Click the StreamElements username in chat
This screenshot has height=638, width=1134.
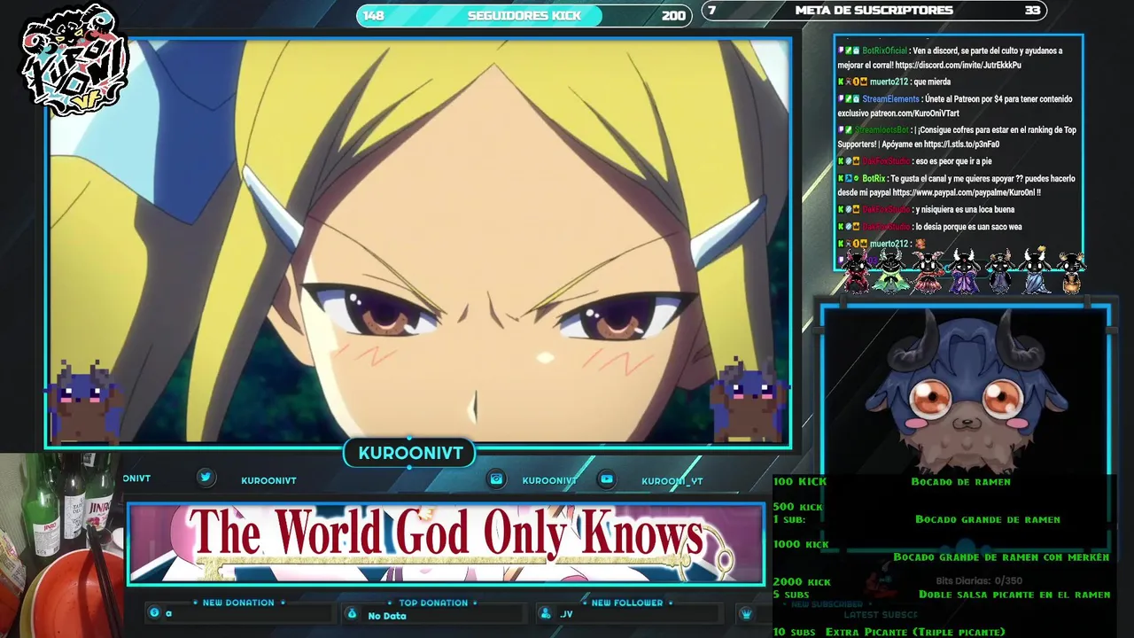click(890, 99)
